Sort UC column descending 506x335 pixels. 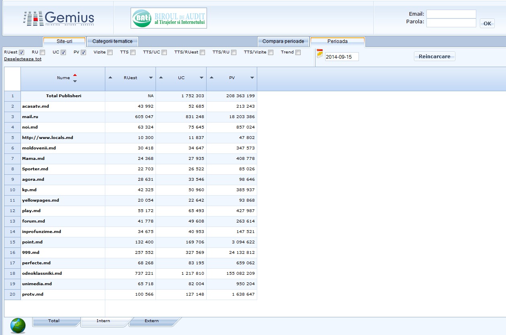202,78
